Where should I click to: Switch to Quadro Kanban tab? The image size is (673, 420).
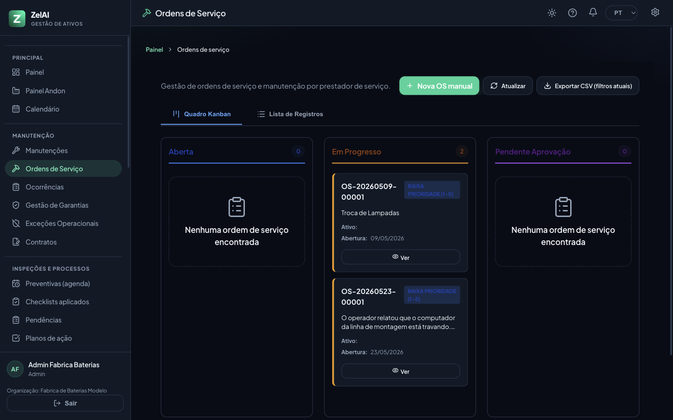(201, 114)
